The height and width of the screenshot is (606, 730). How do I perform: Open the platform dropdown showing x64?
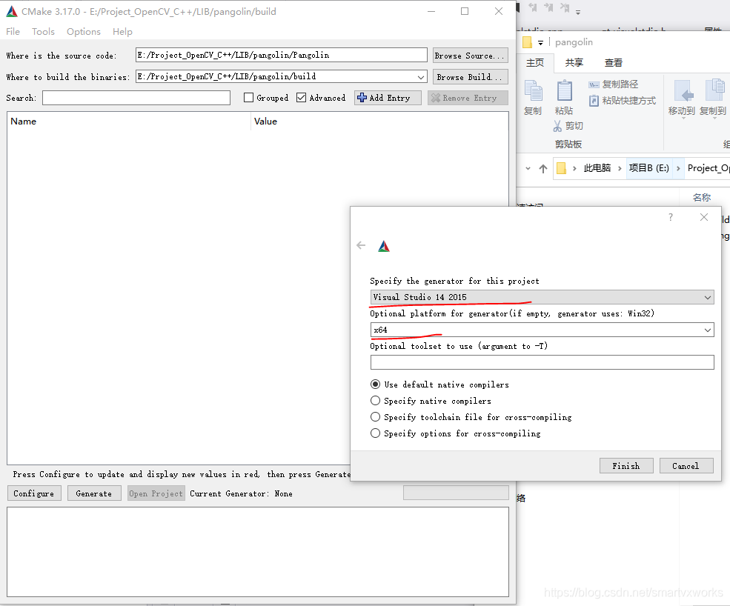[x=707, y=330]
